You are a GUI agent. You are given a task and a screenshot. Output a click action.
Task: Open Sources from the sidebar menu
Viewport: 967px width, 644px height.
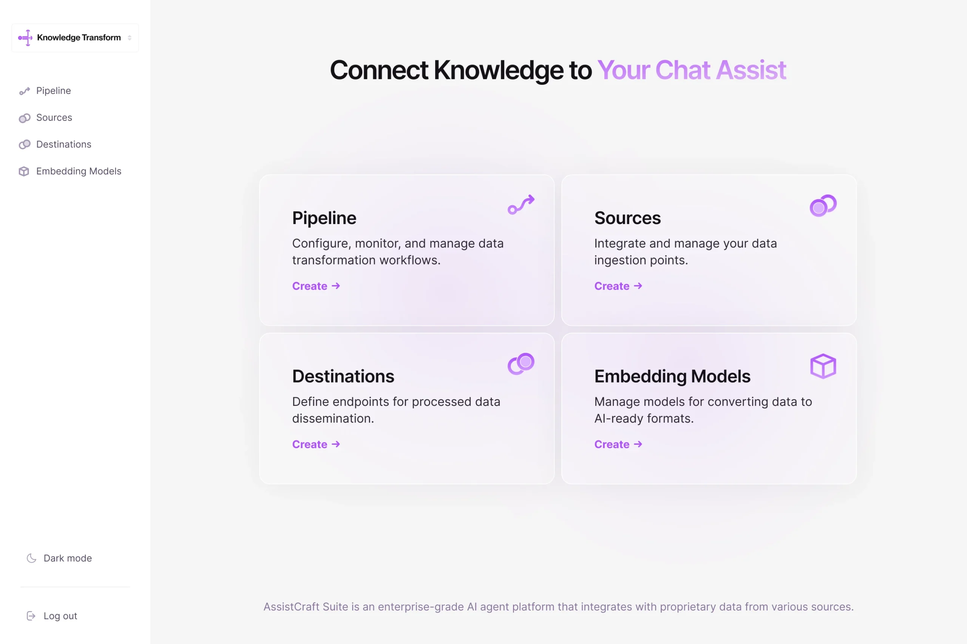coord(54,118)
